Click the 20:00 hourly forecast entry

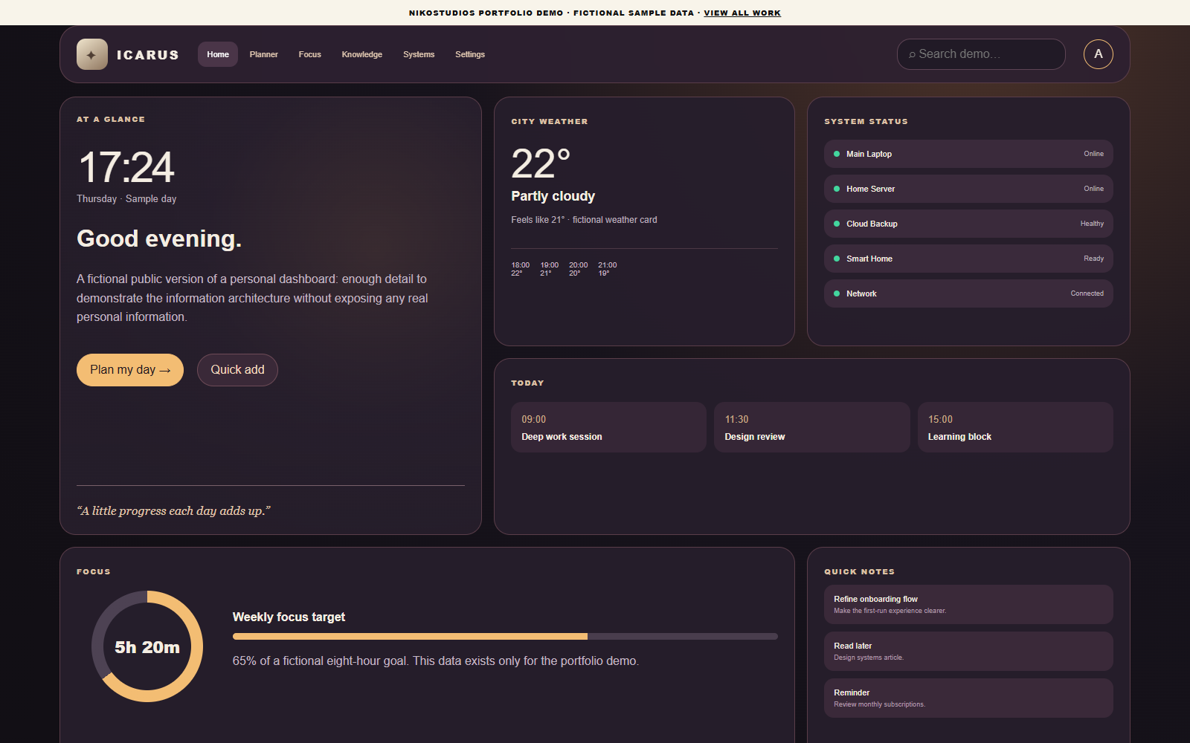tap(578, 269)
